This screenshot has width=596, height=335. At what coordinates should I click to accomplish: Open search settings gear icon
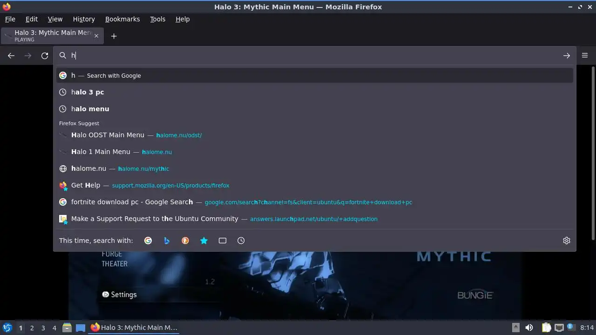pyautogui.click(x=567, y=241)
